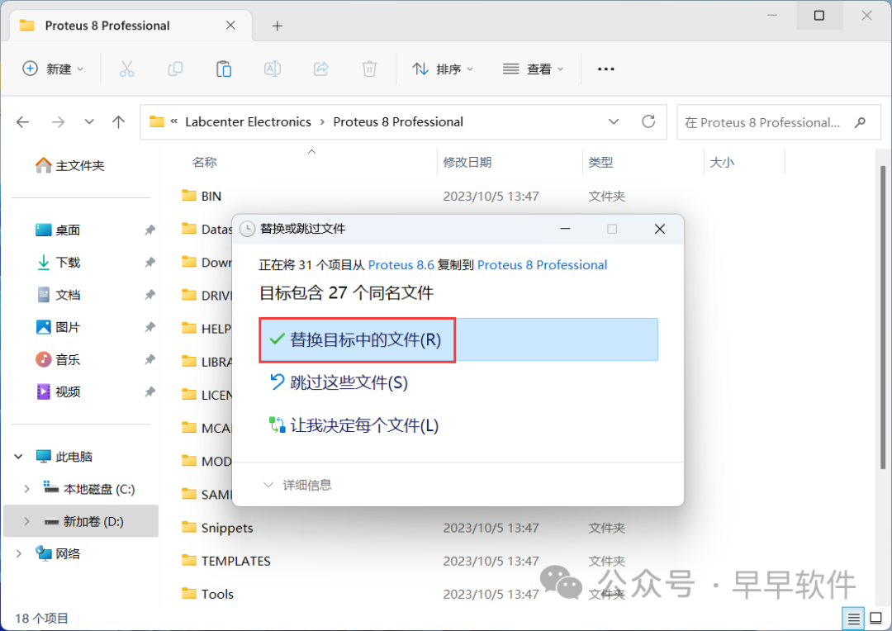Select the Rename icon in the toolbar
Image resolution: width=892 pixels, height=631 pixels.
(273, 69)
